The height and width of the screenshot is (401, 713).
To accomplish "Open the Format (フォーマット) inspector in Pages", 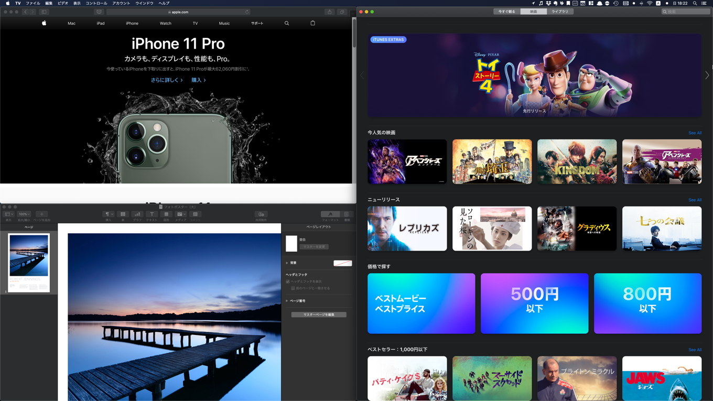I will (330, 214).
